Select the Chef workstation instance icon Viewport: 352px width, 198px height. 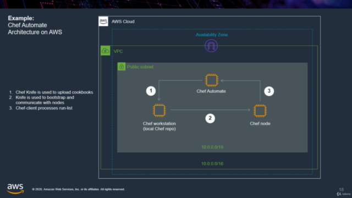[159, 110]
